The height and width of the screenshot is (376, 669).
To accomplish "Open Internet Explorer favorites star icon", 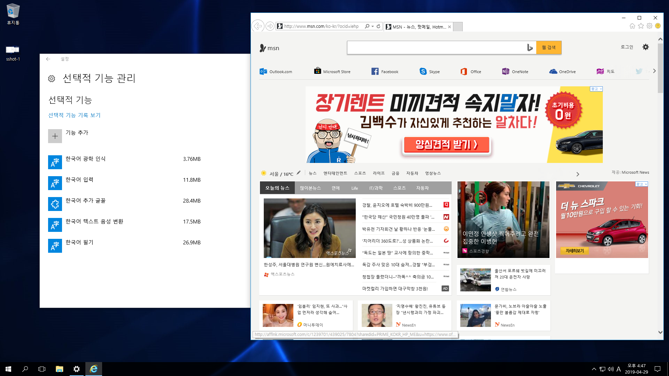I will coord(641,26).
